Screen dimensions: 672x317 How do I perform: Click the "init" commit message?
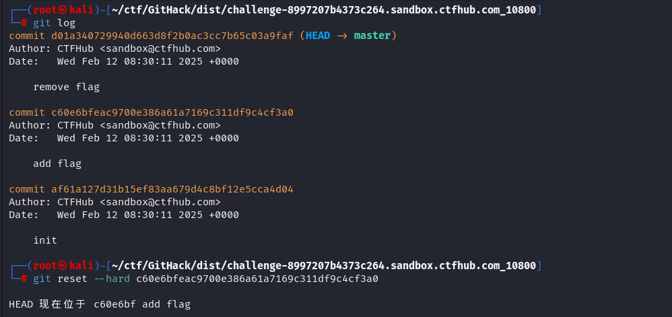45,240
